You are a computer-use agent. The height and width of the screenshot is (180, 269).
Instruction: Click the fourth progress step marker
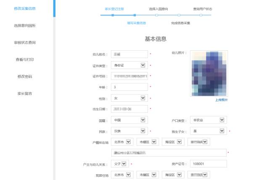click(x=179, y=15)
